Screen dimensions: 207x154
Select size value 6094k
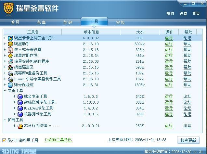click(140, 44)
